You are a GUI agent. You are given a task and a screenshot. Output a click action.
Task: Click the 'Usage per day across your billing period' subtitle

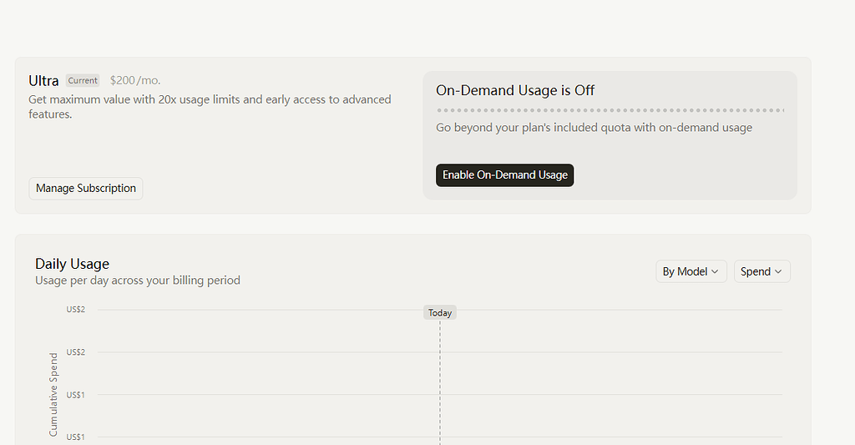click(138, 281)
